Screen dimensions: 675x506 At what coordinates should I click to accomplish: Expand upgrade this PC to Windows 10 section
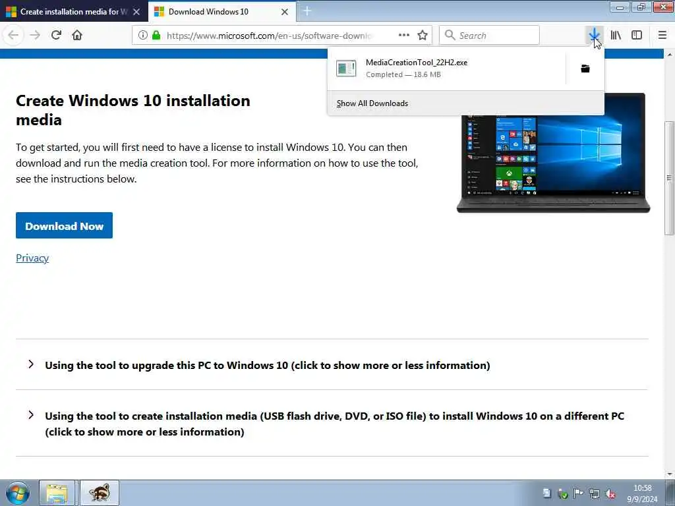[268, 365]
